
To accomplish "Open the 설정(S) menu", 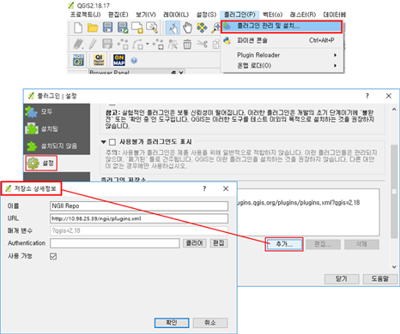I will (206, 15).
